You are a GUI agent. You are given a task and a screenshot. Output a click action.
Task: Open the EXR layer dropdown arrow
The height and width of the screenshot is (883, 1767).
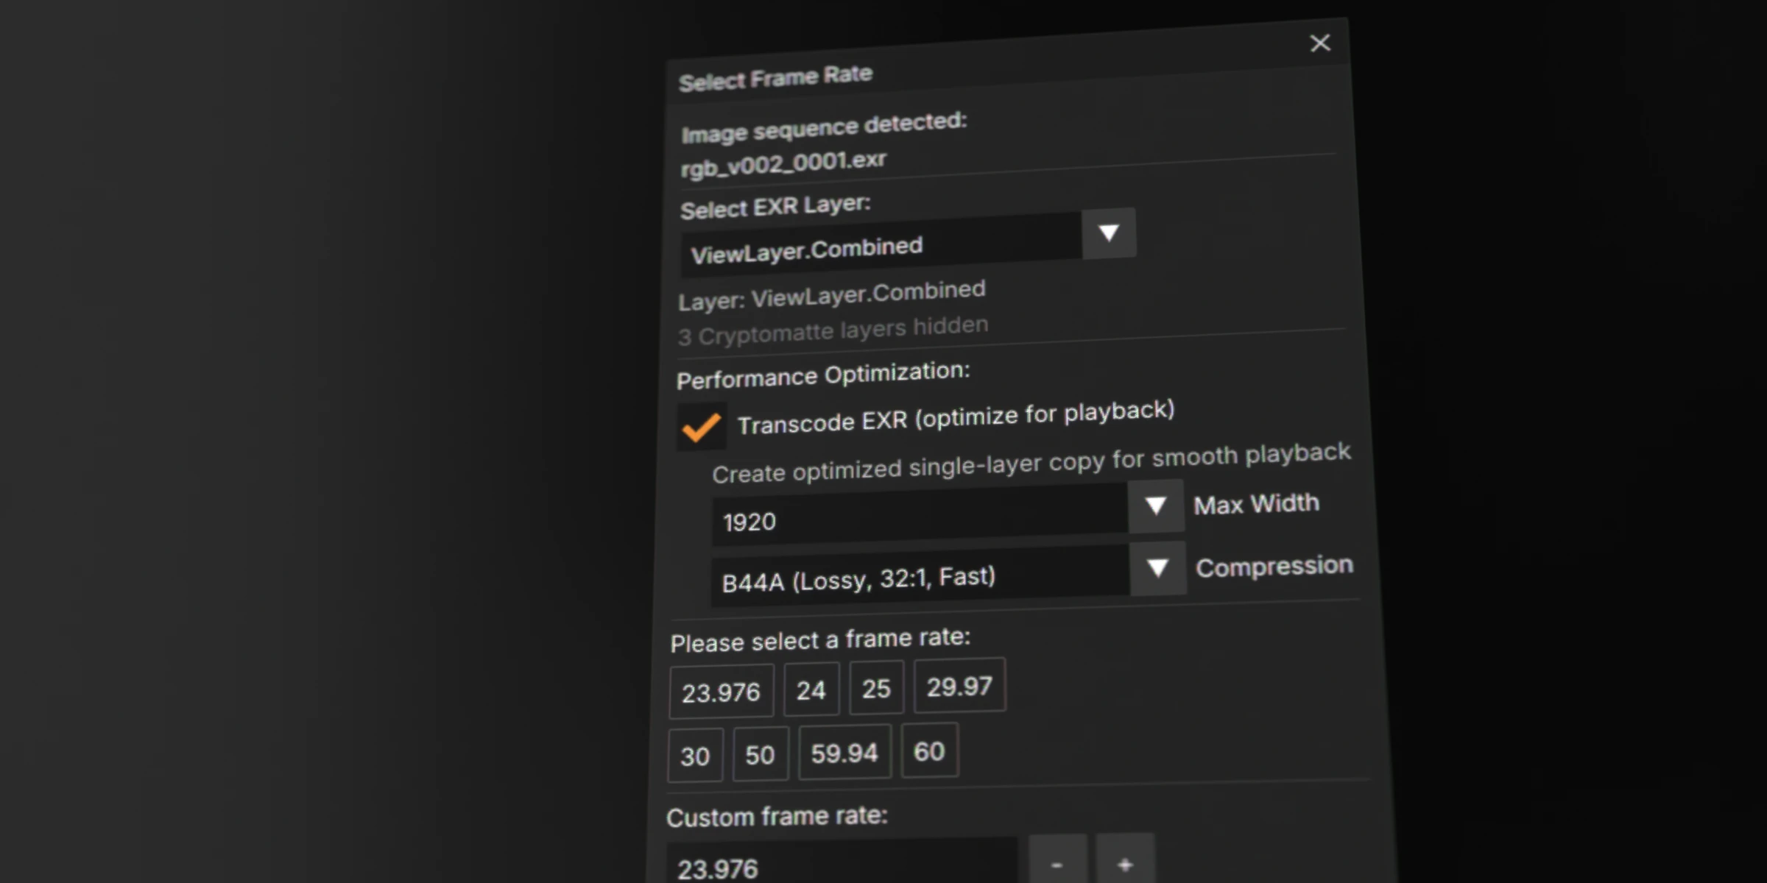point(1108,234)
